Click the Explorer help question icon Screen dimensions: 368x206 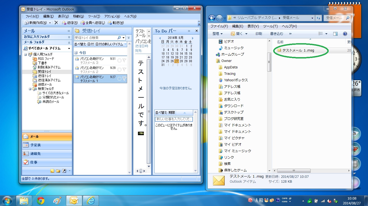coord(345,34)
